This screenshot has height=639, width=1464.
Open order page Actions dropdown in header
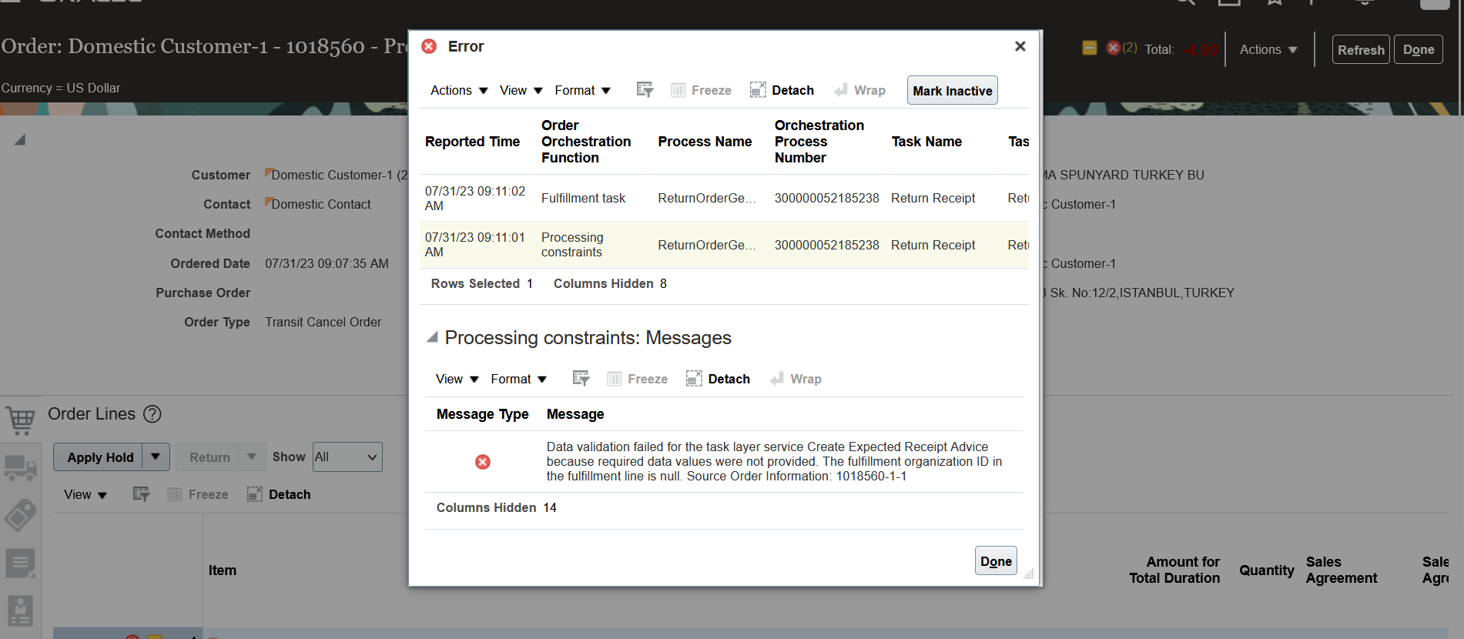click(x=1268, y=49)
